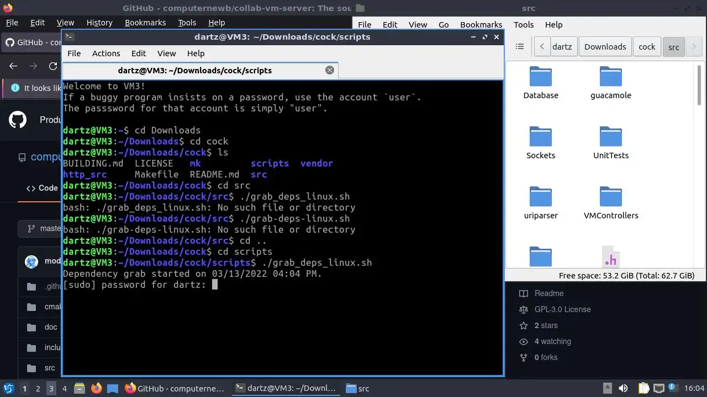
Task: Open the terminal Help menu
Action: (x=196, y=53)
